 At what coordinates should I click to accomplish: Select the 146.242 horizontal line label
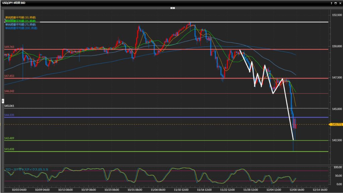coord(9,91)
